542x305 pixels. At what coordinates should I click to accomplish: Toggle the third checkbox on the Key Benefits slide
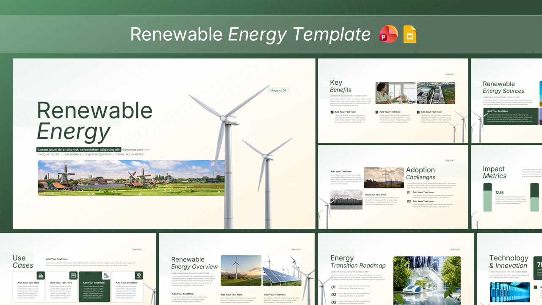click(x=418, y=112)
